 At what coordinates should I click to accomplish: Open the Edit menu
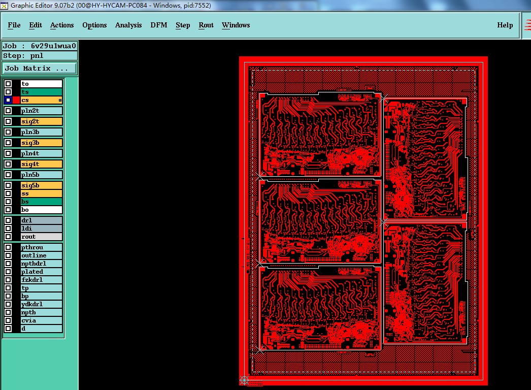35,25
